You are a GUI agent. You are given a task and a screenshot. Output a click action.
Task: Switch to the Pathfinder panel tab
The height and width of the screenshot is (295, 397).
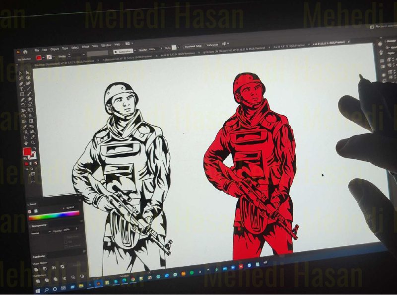(38, 256)
